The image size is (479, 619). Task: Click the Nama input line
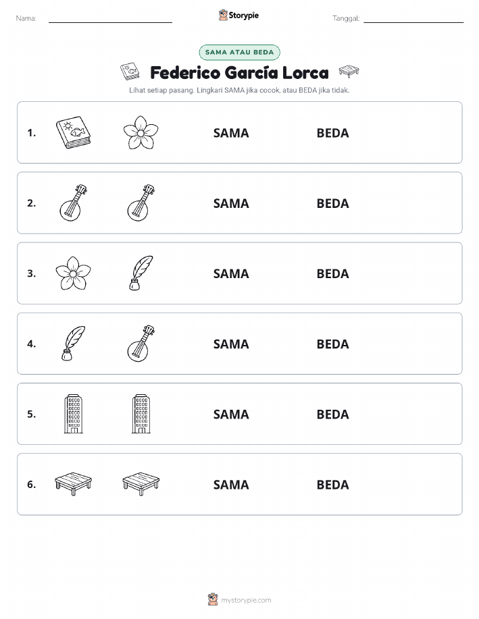[110, 19]
